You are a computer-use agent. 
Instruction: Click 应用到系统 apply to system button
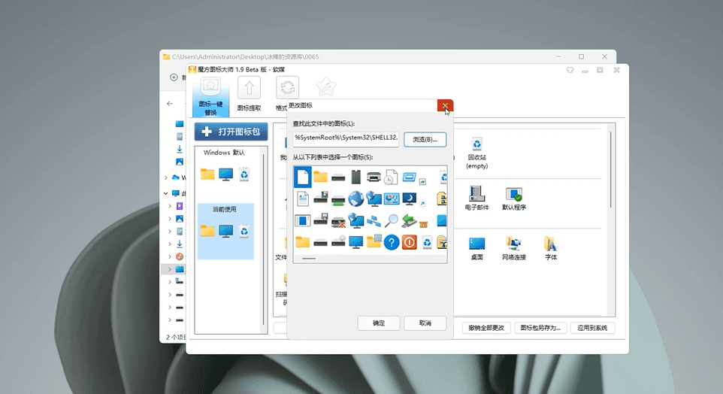coord(592,328)
